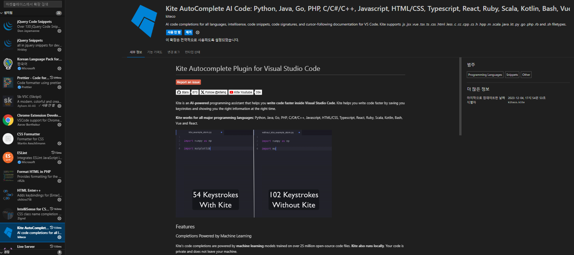Open gear menu for Korean Language Pack
This screenshot has height=255, width=574.
[59, 69]
